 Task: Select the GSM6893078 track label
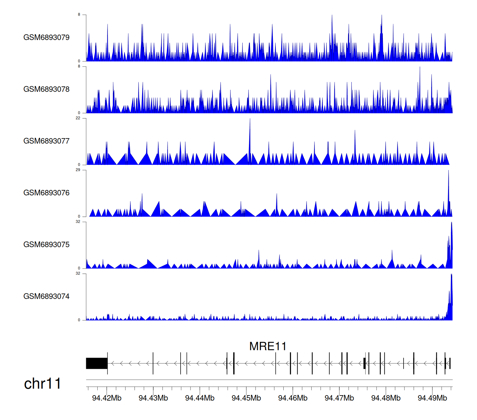[46, 89]
